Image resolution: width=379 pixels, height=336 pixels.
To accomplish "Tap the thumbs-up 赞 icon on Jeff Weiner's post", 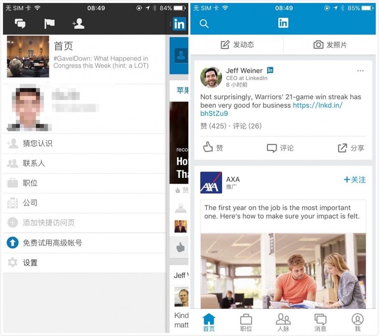I will point(208,148).
